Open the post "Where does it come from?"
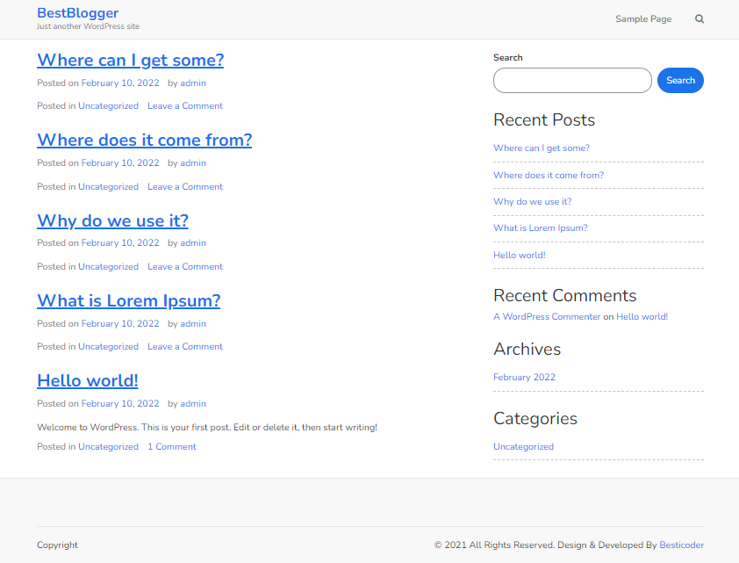 144,140
